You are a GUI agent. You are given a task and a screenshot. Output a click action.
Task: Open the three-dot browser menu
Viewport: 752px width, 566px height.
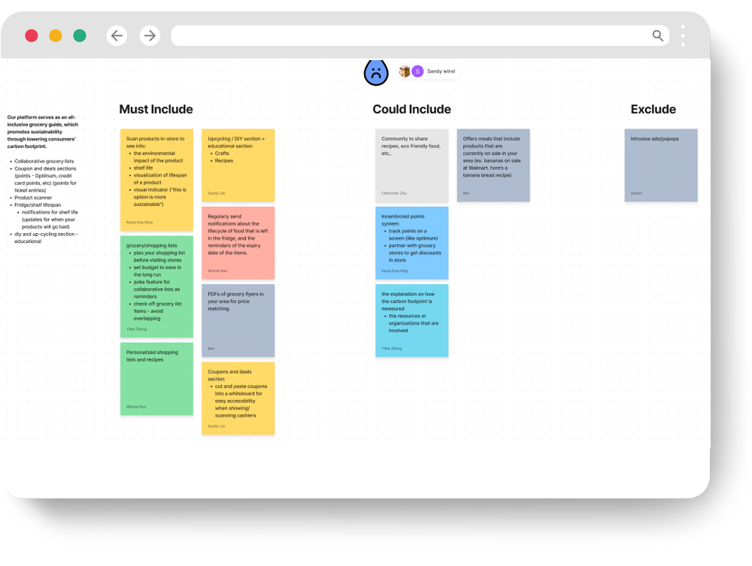click(683, 35)
